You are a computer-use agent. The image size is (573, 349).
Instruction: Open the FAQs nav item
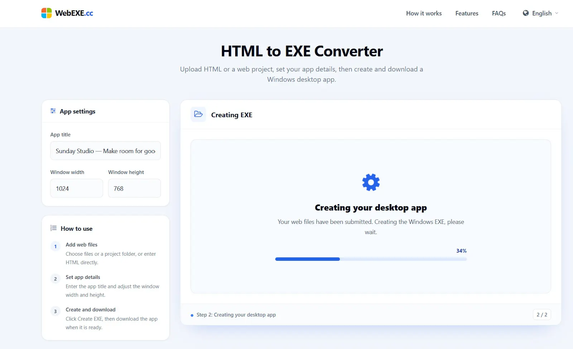[499, 13]
